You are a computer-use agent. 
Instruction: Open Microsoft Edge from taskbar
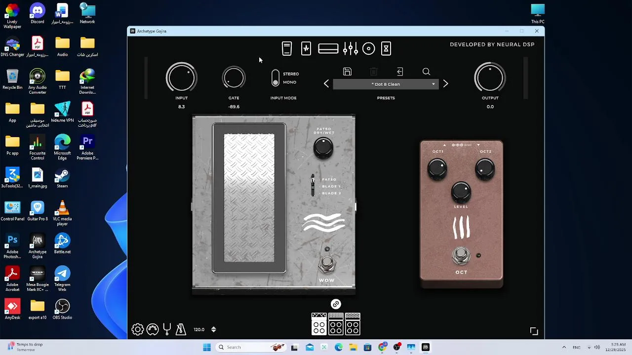[x=338, y=347]
